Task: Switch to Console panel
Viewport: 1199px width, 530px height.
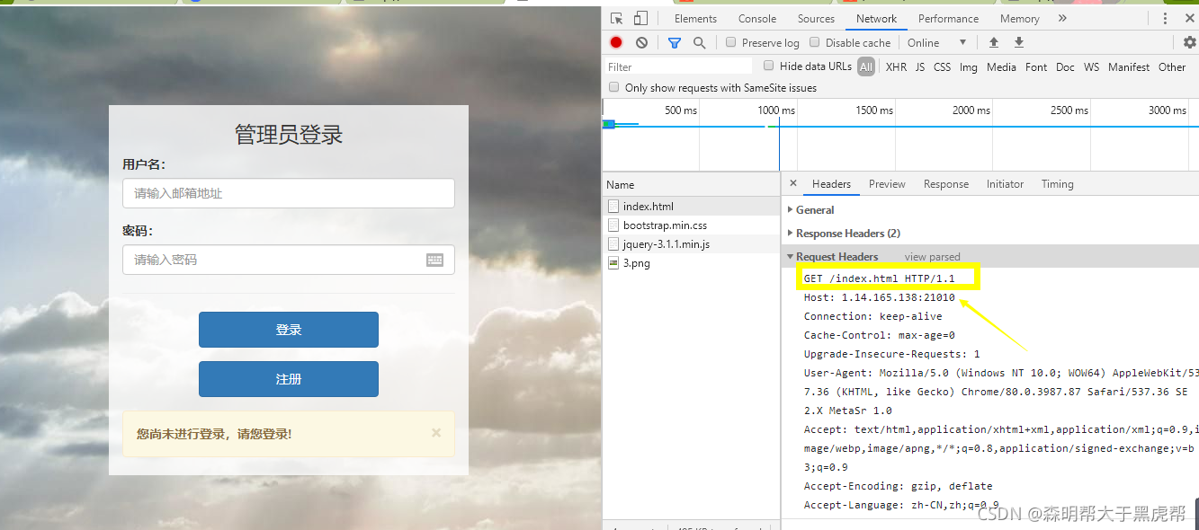Action: coord(757,18)
